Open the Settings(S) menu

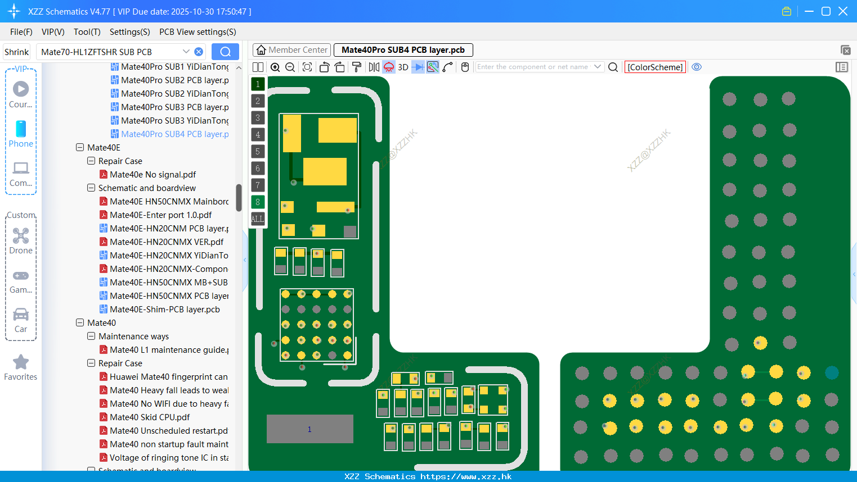pyautogui.click(x=130, y=32)
